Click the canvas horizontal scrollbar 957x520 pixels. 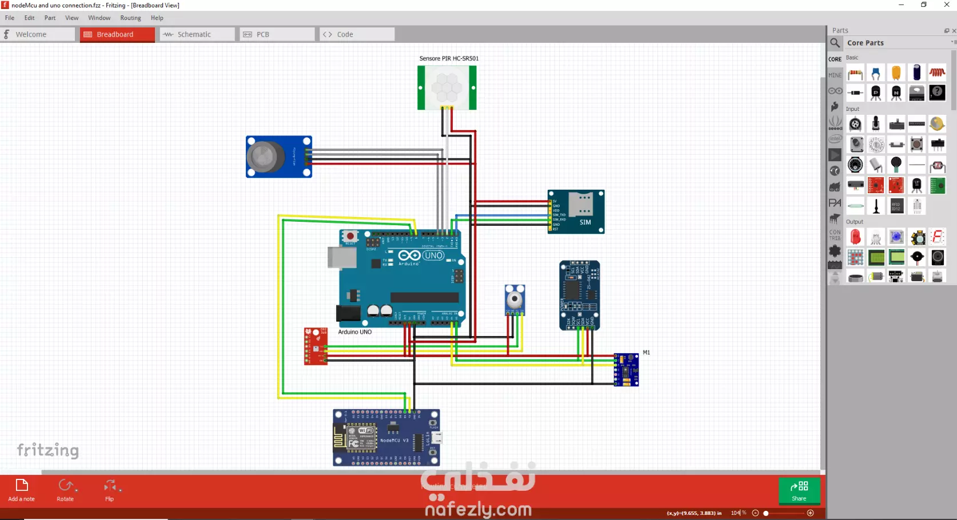click(431, 472)
